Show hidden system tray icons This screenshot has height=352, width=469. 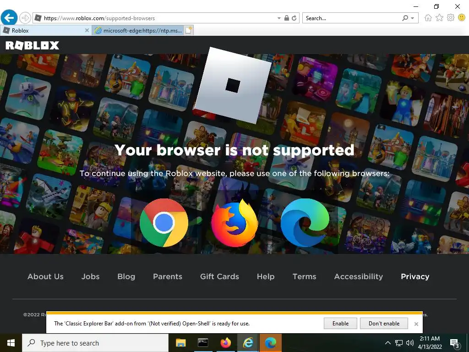[387, 343]
